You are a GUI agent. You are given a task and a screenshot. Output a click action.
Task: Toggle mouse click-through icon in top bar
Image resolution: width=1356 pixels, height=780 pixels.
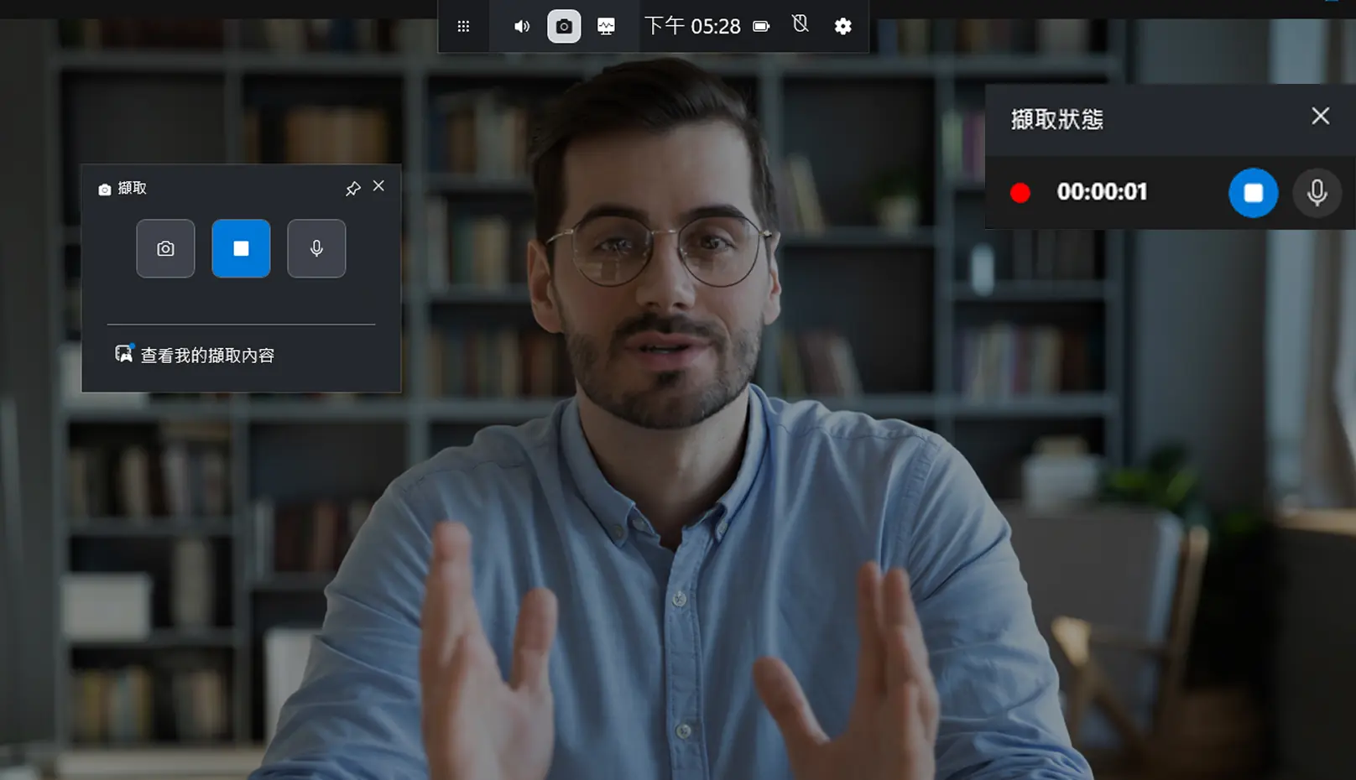[x=801, y=24]
